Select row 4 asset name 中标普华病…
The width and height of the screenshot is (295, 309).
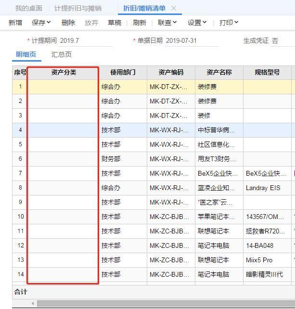coord(216,130)
